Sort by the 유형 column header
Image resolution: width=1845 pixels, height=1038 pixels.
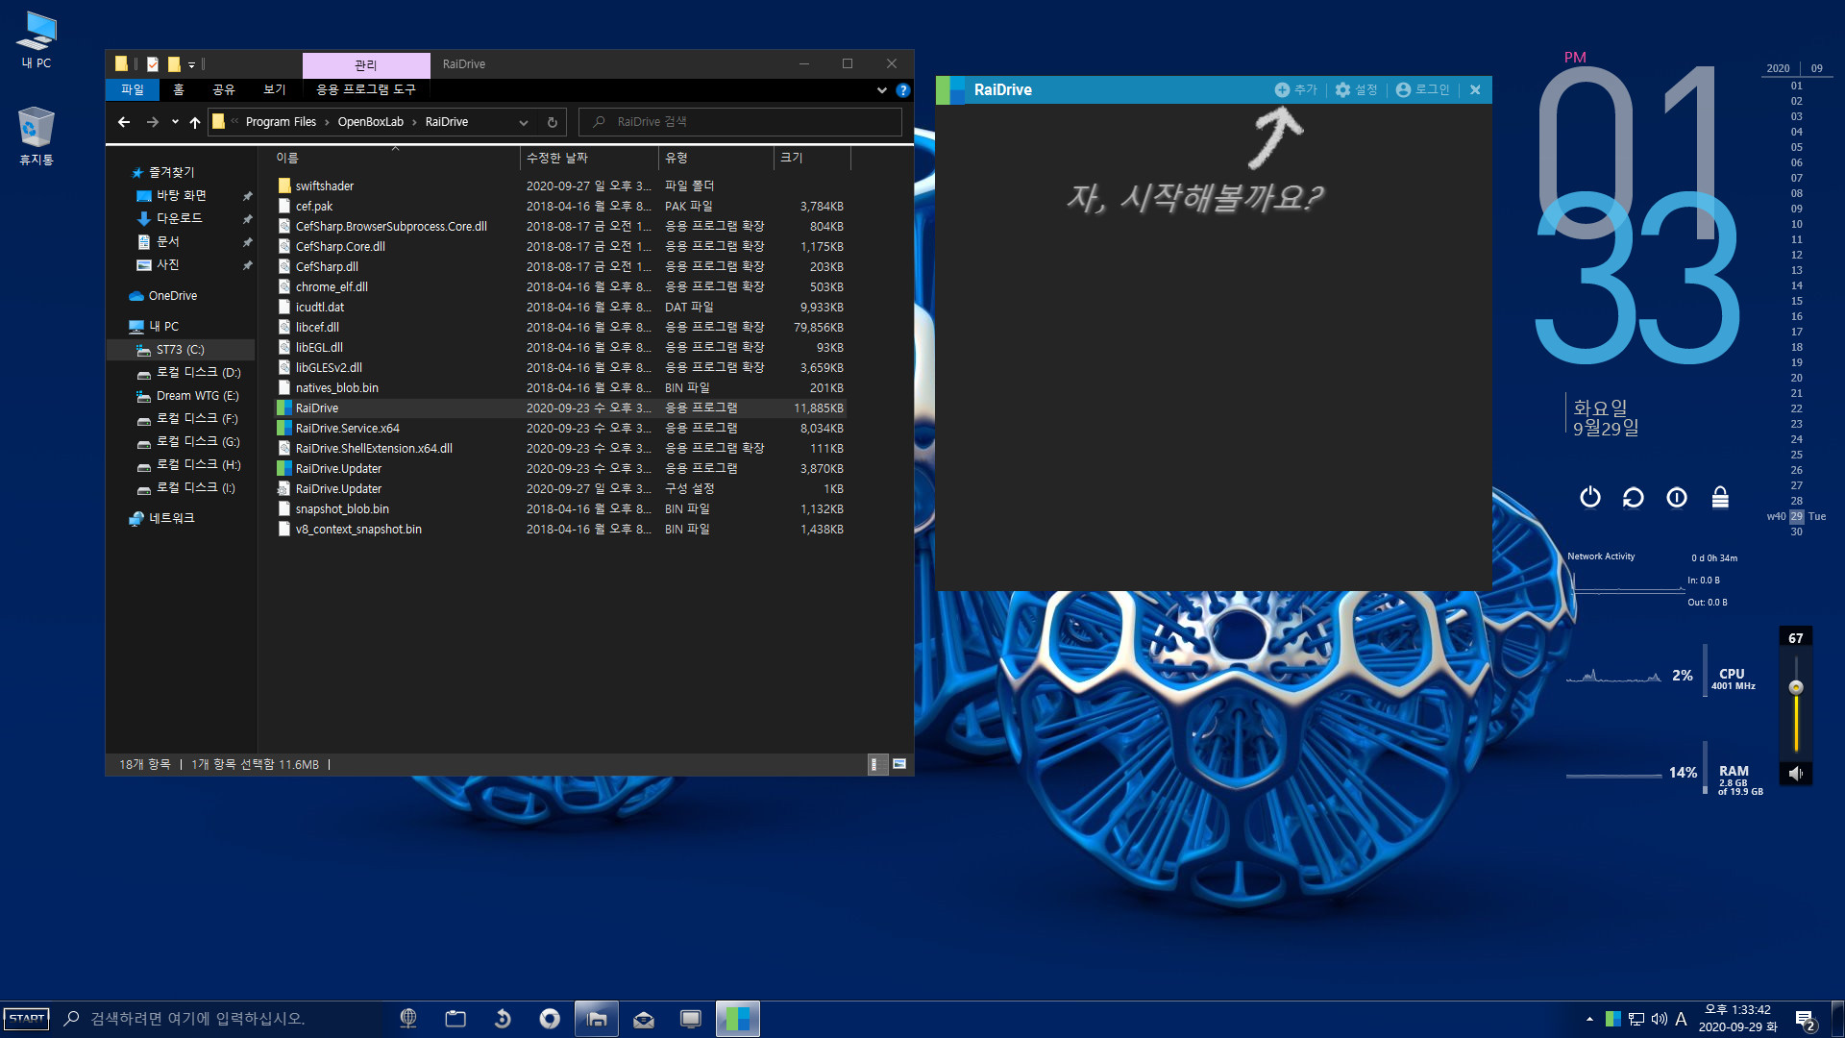(716, 158)
